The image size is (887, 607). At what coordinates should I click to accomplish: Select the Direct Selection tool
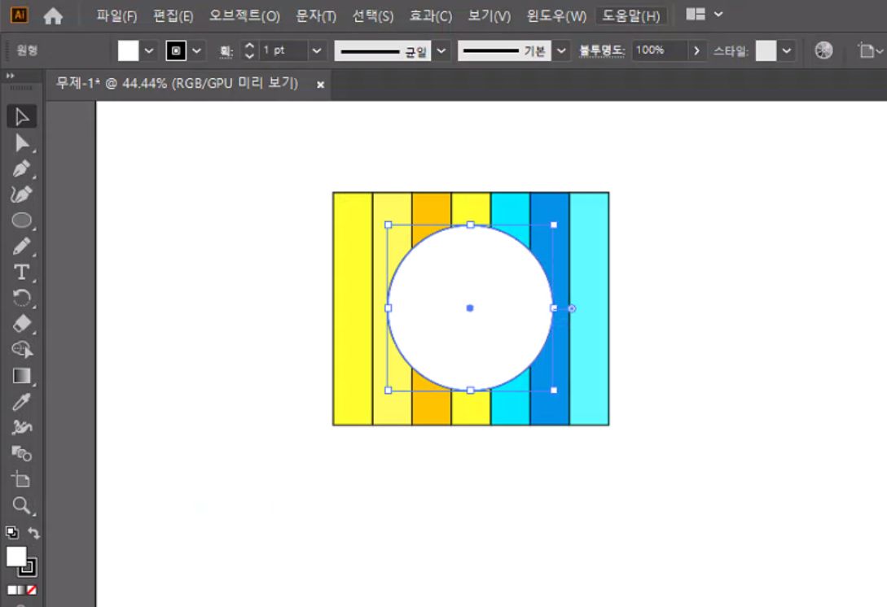(22, 143)
